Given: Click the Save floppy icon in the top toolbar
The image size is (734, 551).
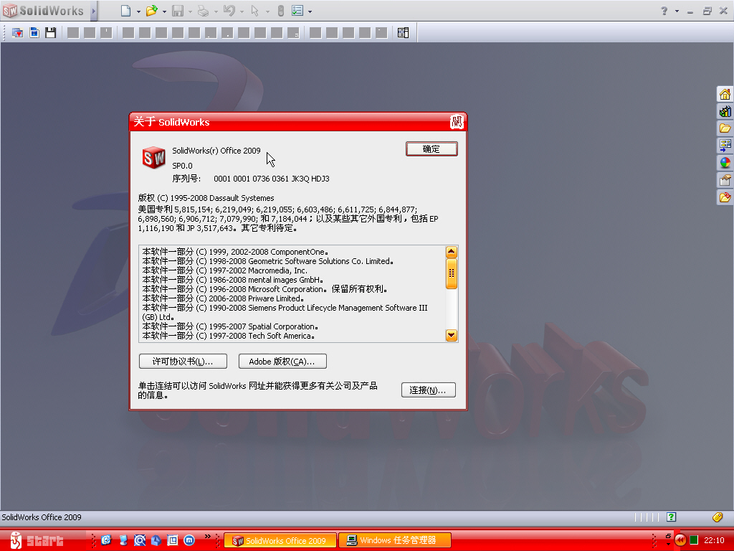Looking at the screenshot, I should (178, 11).
